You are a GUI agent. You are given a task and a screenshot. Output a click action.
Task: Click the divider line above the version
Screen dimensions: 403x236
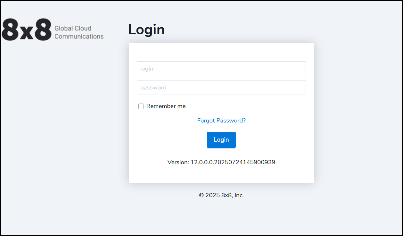(x=221, y=154)
